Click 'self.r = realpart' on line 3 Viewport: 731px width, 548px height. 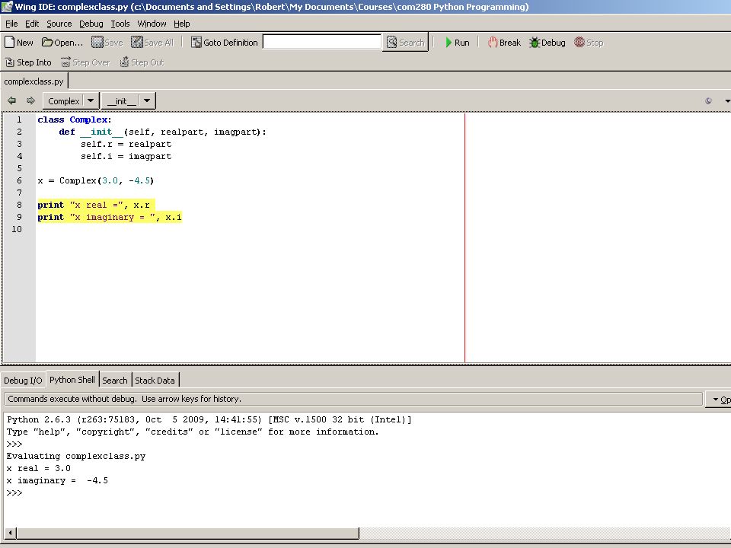126,144
